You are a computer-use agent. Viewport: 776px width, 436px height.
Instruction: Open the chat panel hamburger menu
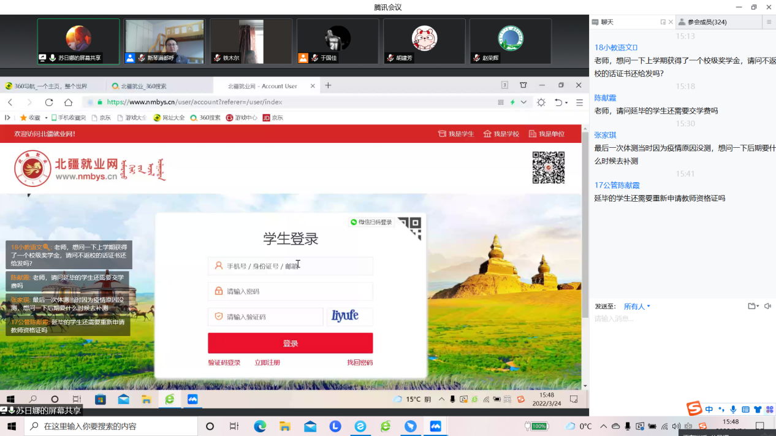tap(769, 22)
